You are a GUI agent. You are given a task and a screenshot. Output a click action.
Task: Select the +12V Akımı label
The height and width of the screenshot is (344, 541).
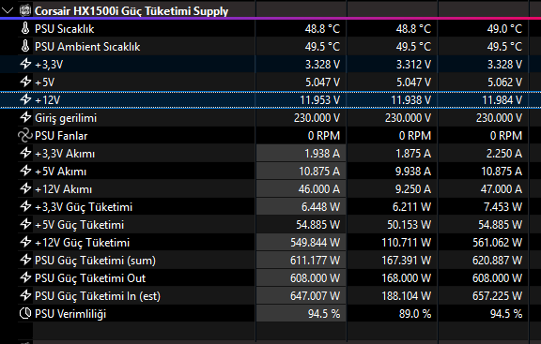tap(64, 189)
